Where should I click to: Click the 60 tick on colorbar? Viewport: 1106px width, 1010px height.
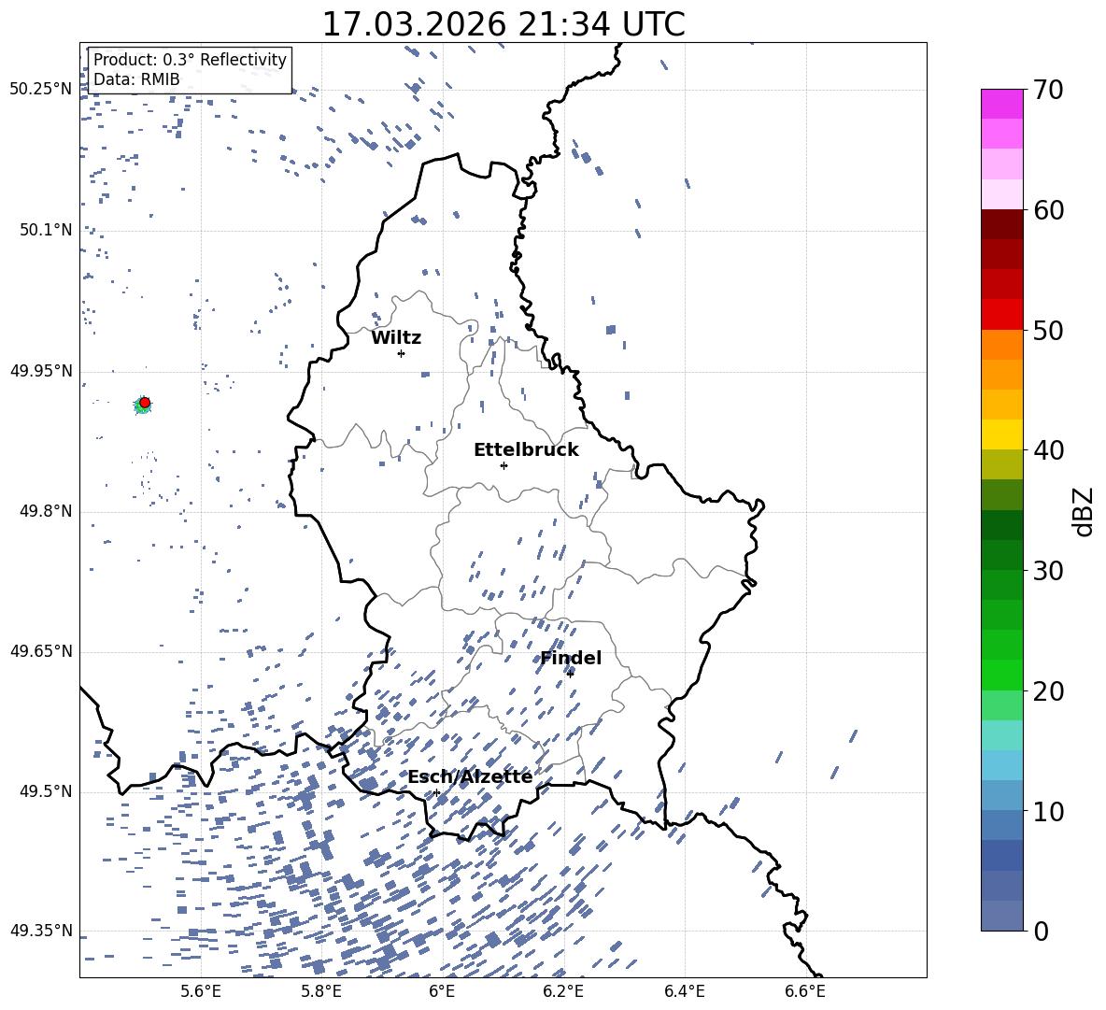tap(1048, 210)
